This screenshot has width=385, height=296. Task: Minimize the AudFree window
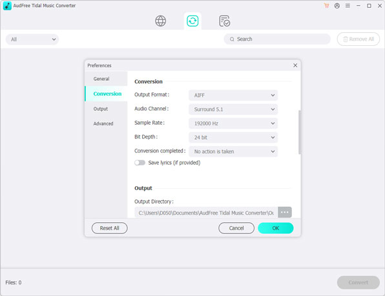359,6
